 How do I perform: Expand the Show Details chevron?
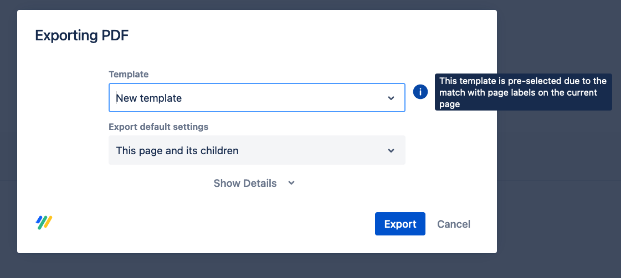pos(291,183)
